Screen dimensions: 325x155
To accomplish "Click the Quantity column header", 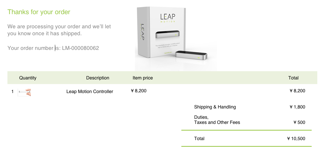I will click(28, 78).
